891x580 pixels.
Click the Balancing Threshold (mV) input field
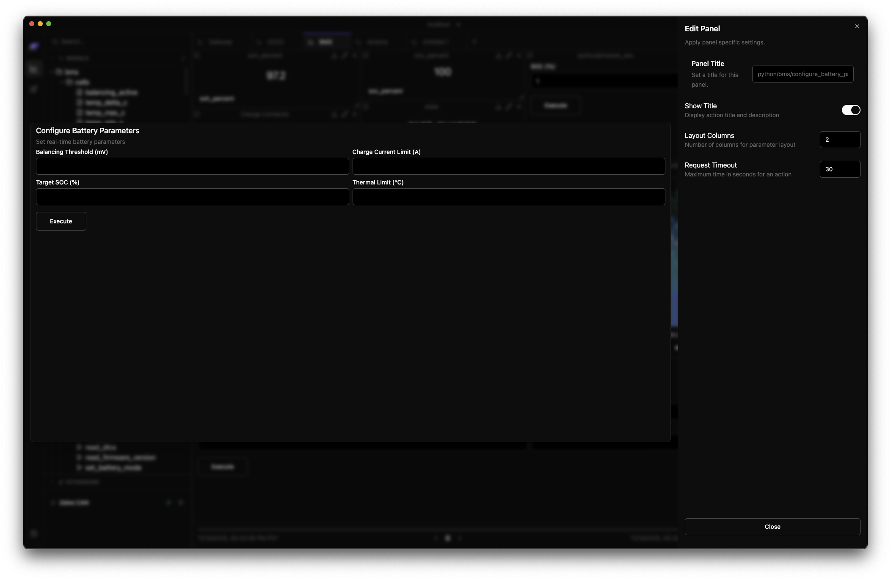click(x=192, y=166)
